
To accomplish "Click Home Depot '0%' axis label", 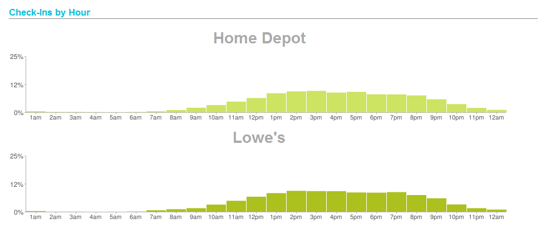I will [x=18, y=113].
